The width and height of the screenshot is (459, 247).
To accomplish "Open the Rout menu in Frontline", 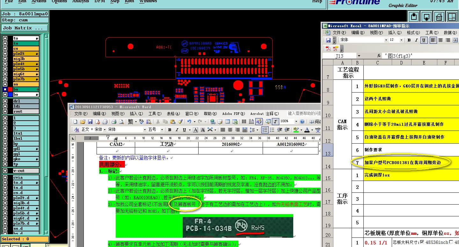I will pos(129,1).
